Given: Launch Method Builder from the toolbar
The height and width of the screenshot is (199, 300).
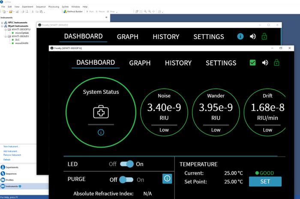Looking at the screenshot, I should tap(73, 12).
